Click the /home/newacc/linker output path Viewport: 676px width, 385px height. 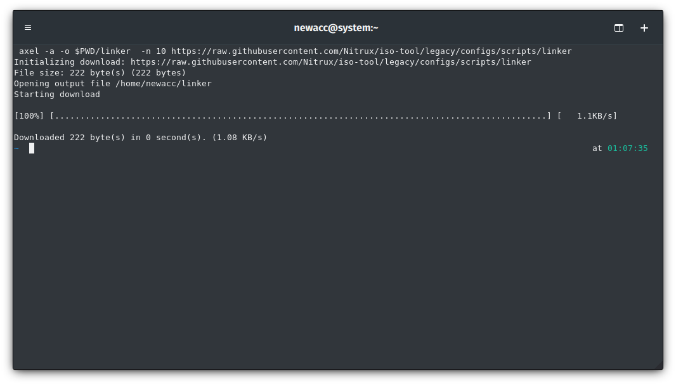(x=164, y=83)
